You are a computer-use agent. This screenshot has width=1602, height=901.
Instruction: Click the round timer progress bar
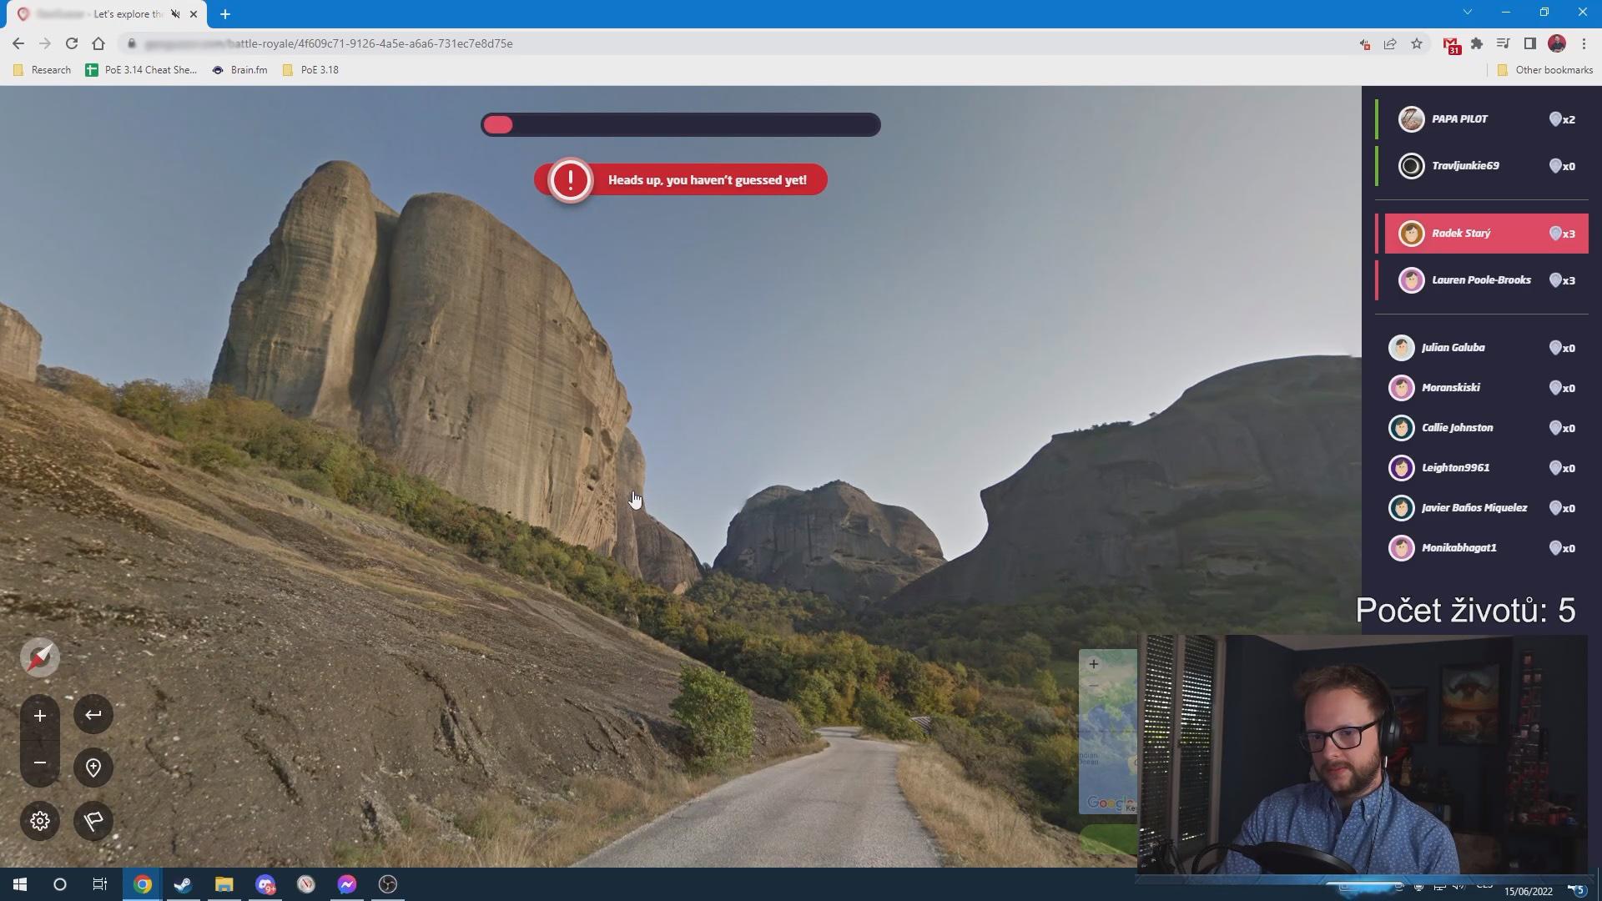coord(680,125)
